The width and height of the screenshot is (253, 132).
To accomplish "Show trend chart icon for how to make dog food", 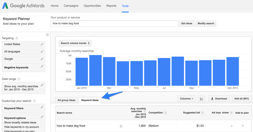I will click(x=121, y=126).
